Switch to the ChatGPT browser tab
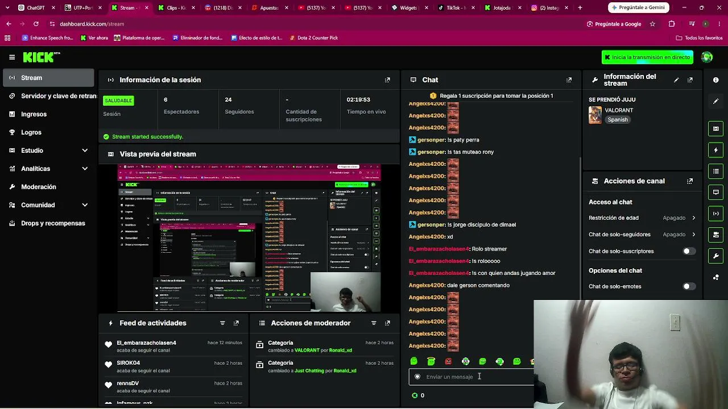 pyautogui.click(x=36, y=8)
